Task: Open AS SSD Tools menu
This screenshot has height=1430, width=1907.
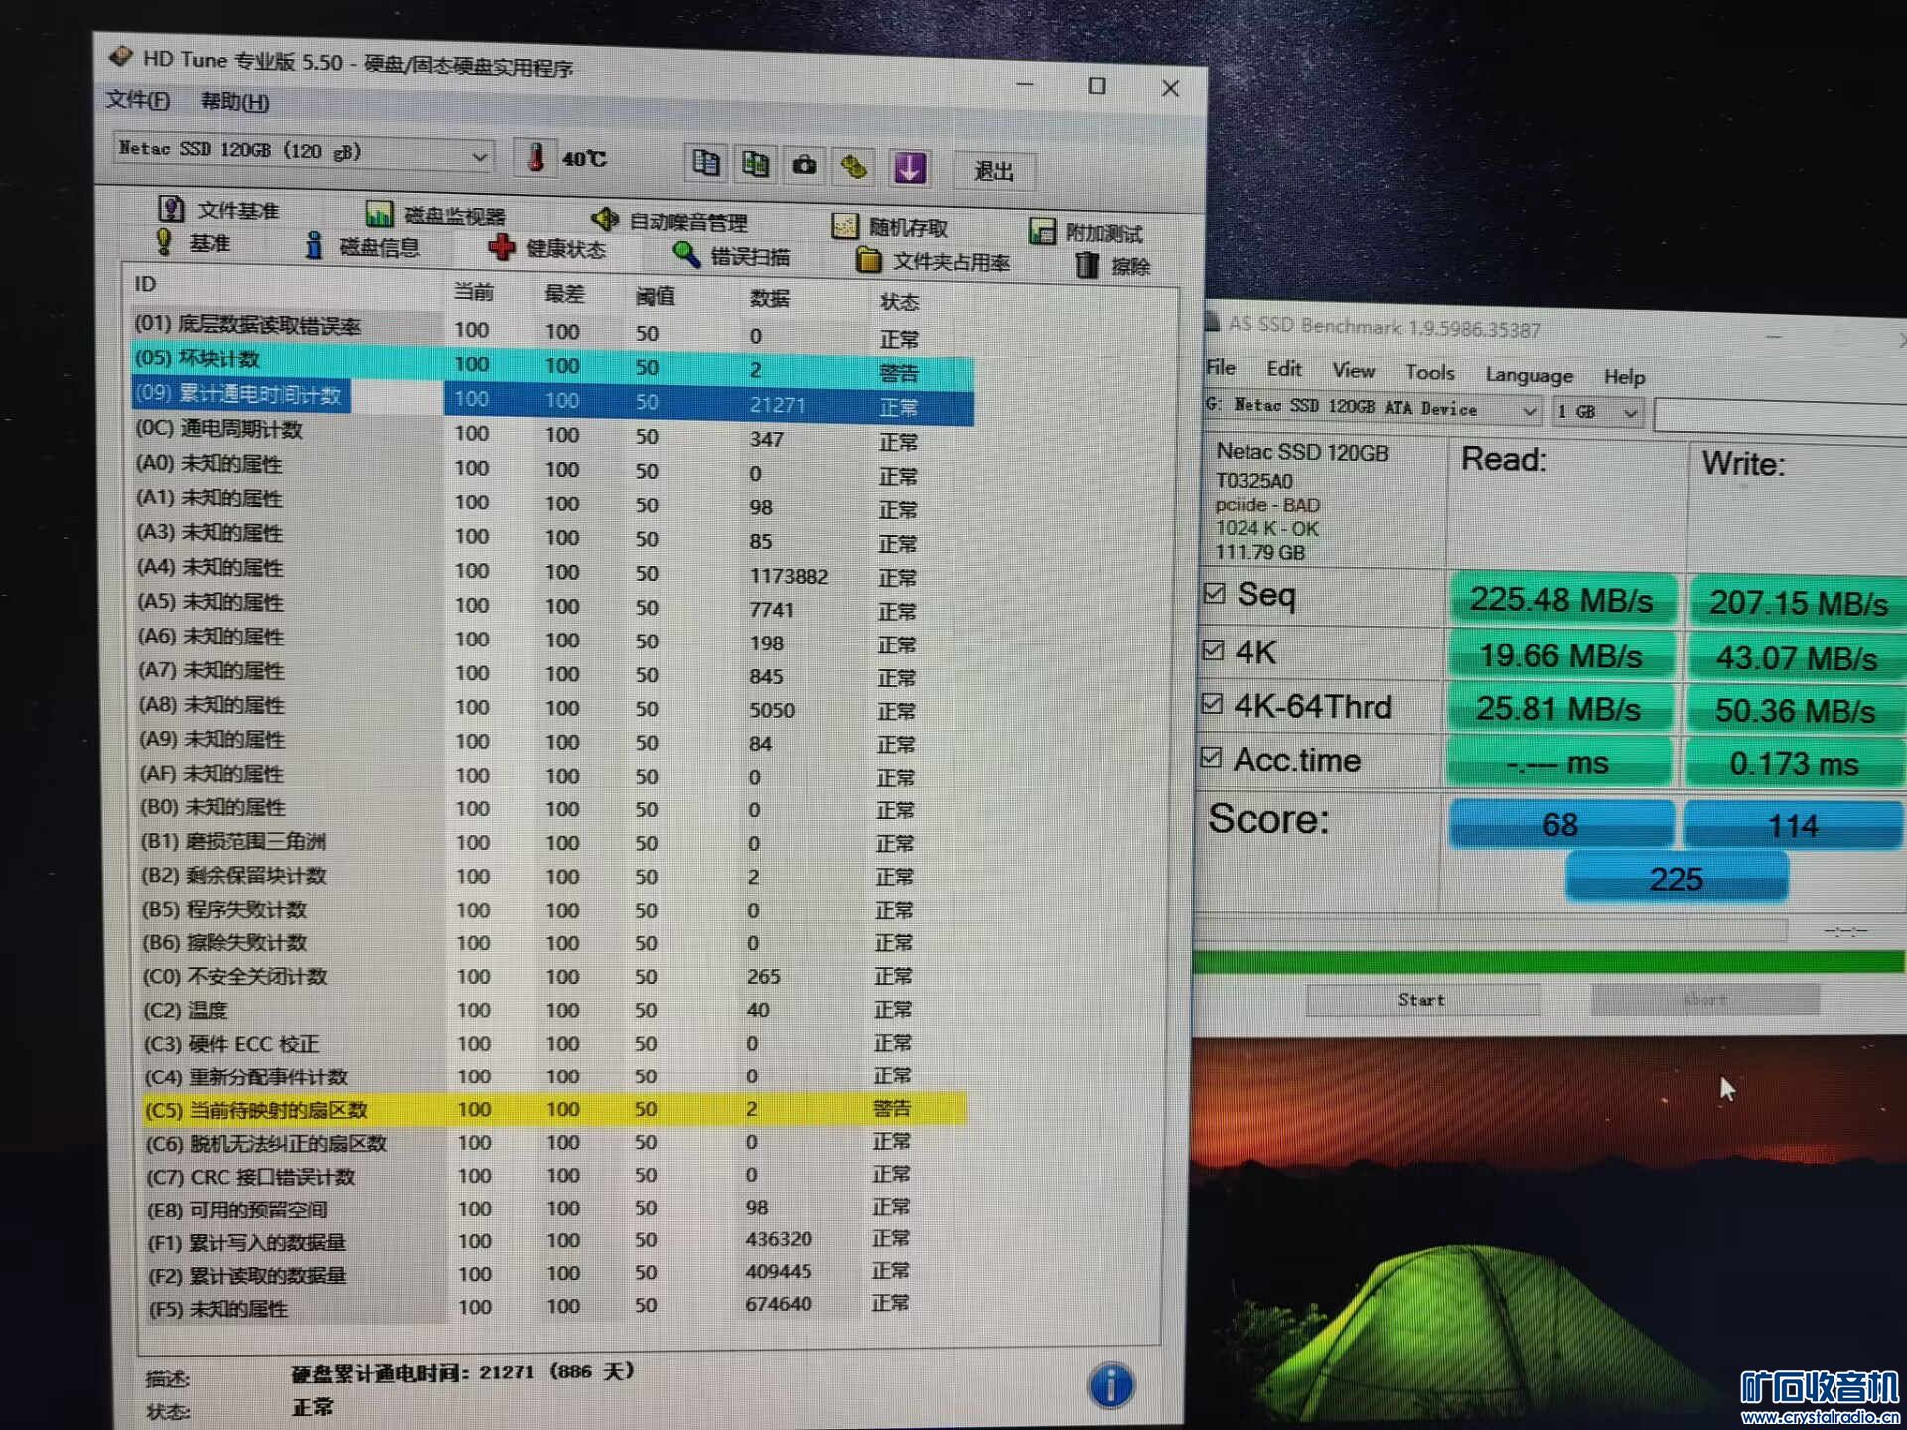Action: [x=1429, y=373]
